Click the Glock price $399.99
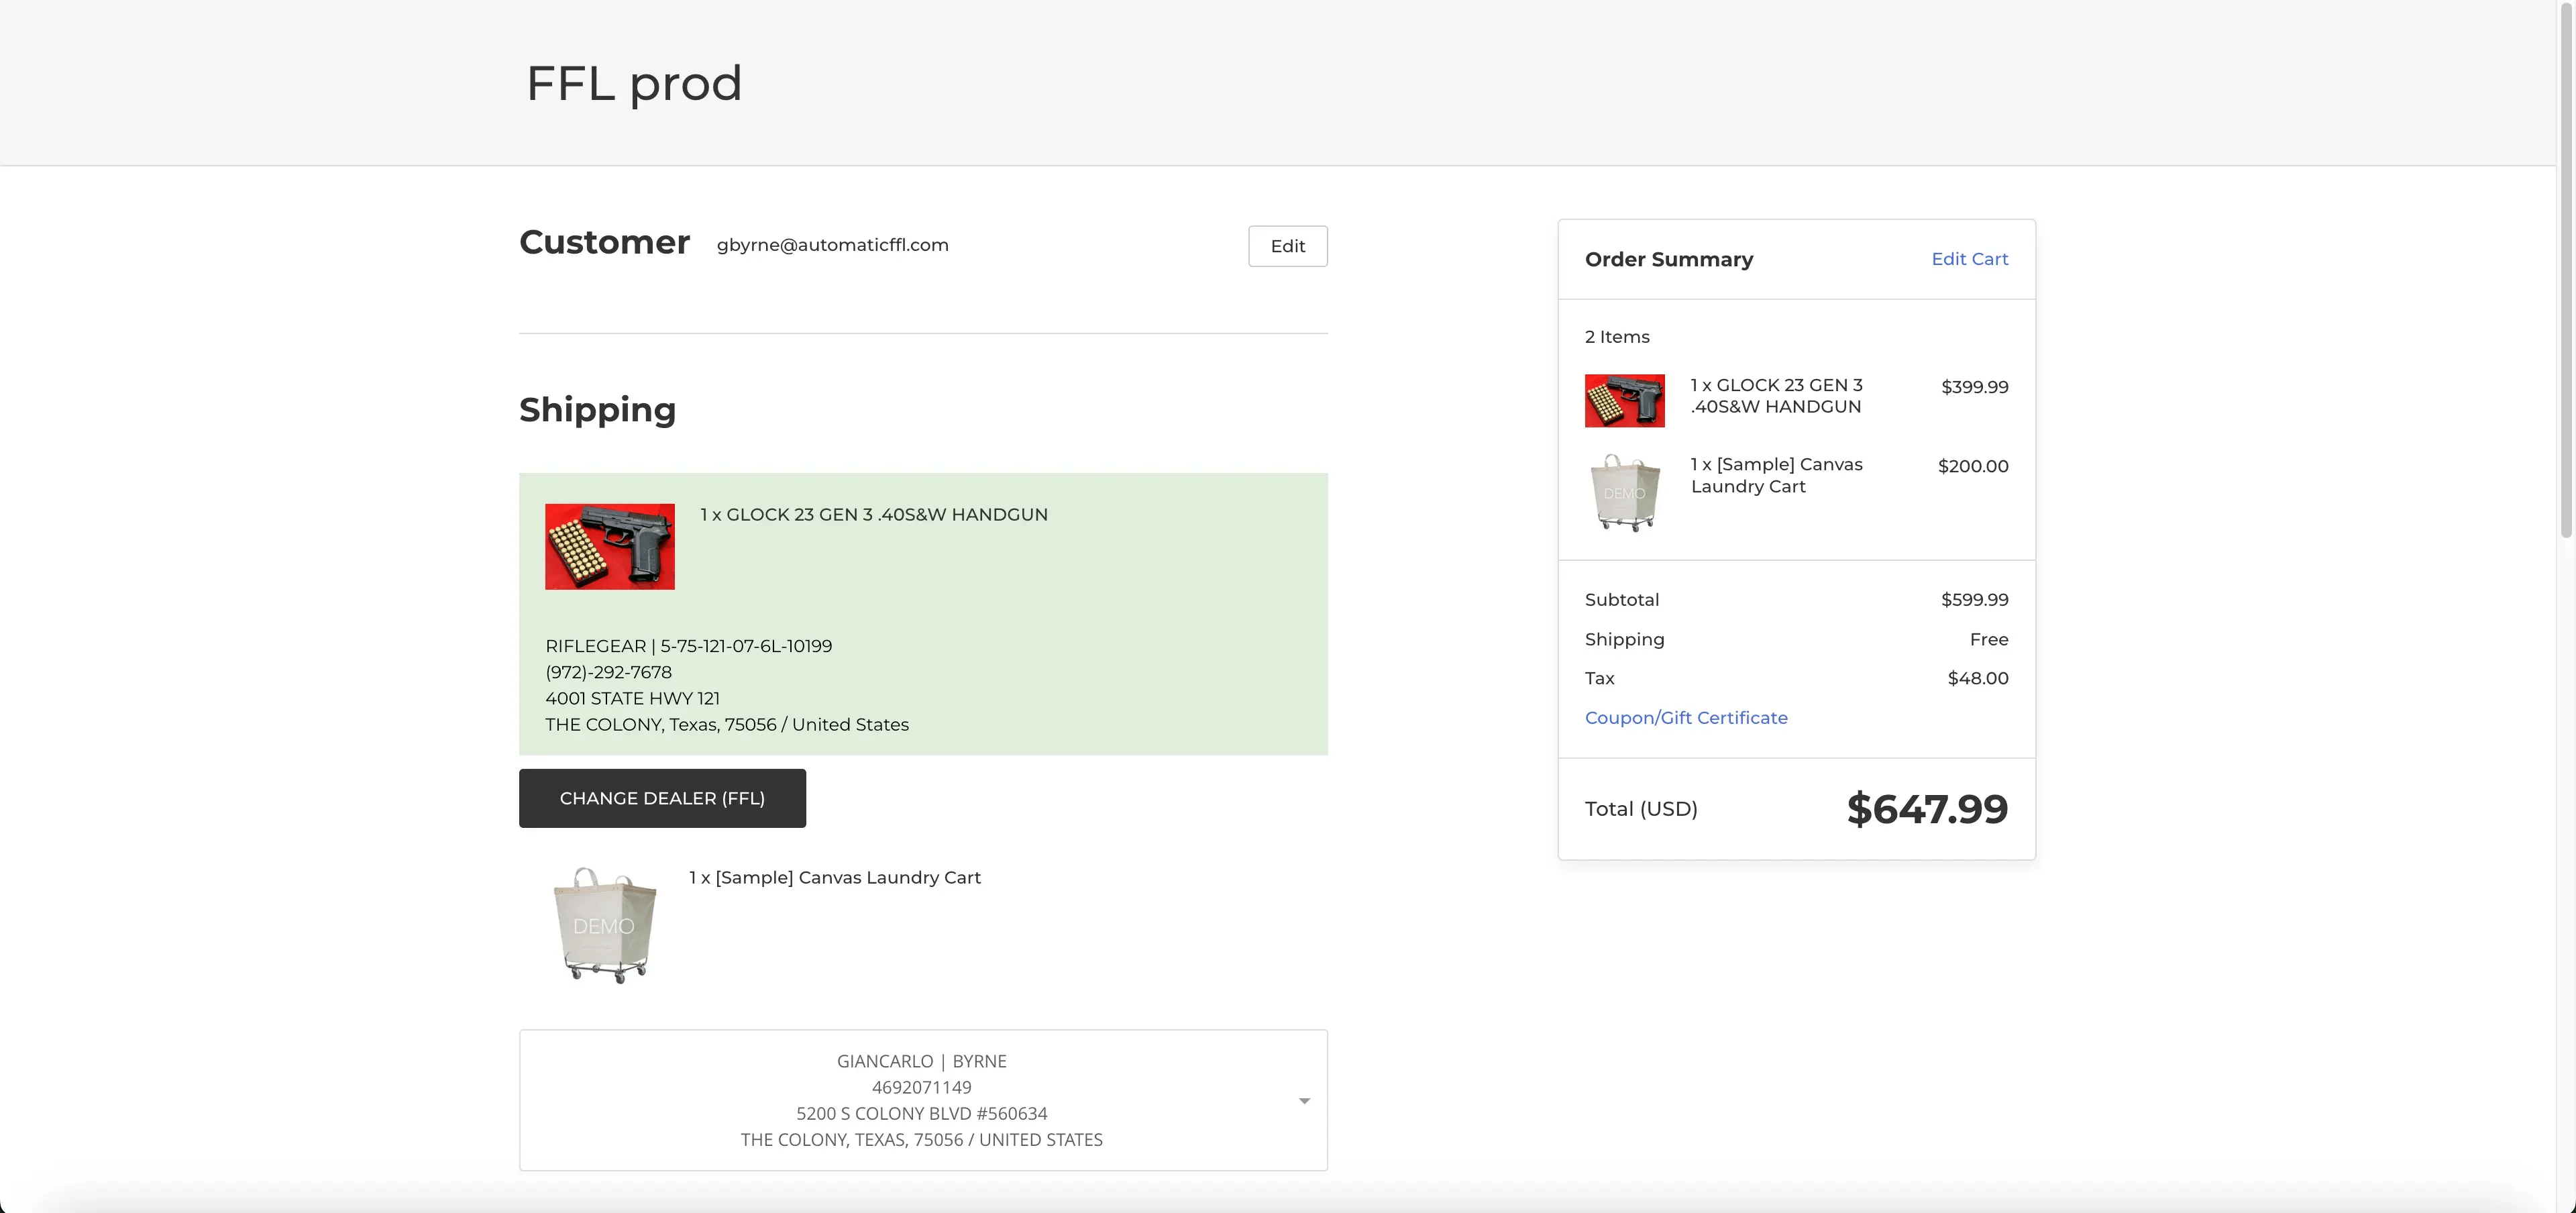The image size is (2576, 1213). pos(1974,387)
